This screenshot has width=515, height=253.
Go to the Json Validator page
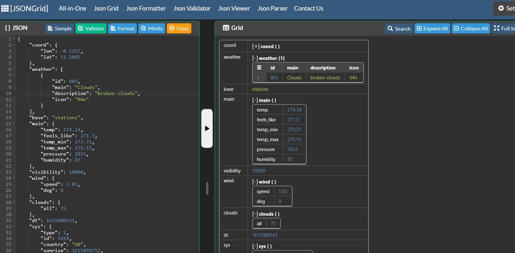pyautogui.click(x=192, y=8)
